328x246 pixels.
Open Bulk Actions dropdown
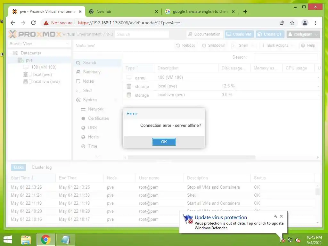click(278, 45)
